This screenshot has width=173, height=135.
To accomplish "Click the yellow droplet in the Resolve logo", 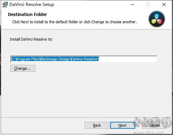I will point(154,21).
